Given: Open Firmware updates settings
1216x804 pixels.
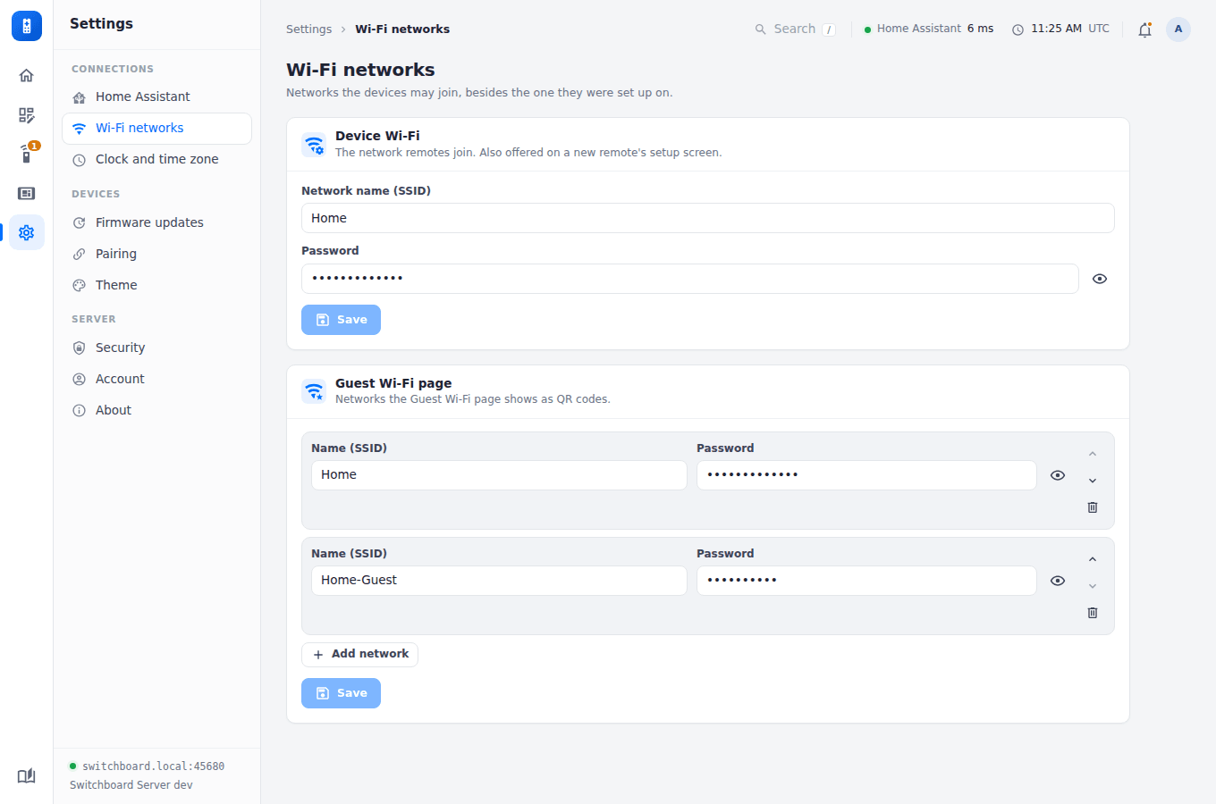Looking at the screenshot, I should (x=156, y=223).
